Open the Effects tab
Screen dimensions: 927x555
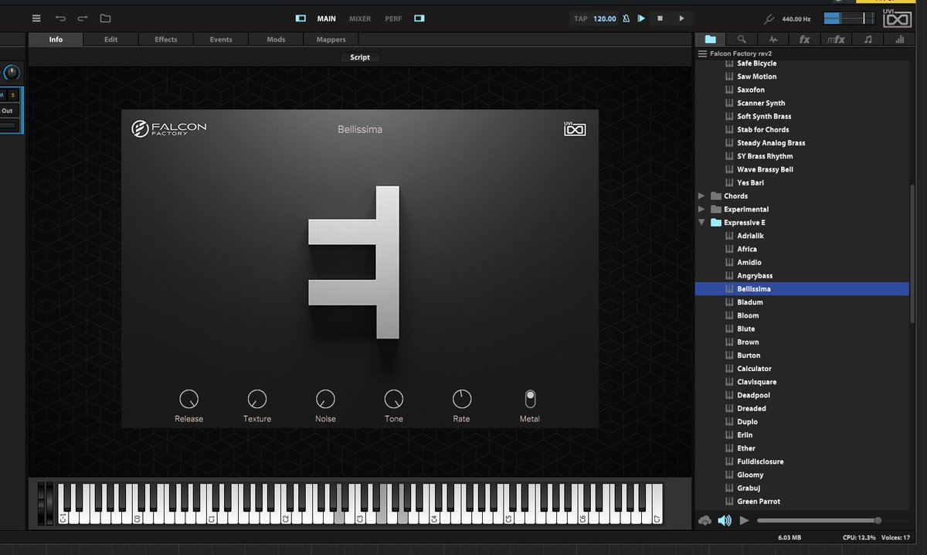coord(166,39)
